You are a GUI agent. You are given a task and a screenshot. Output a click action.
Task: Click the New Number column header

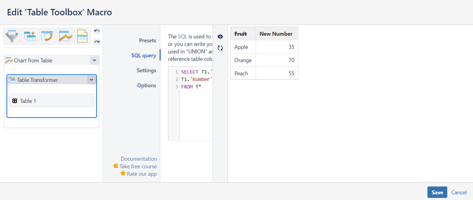277,34
